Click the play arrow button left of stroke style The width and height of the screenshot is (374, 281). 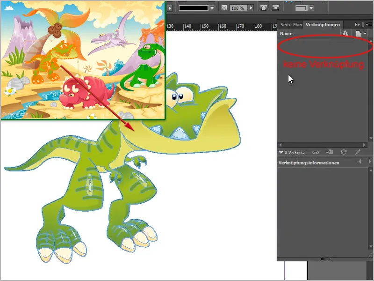(170, 8)
